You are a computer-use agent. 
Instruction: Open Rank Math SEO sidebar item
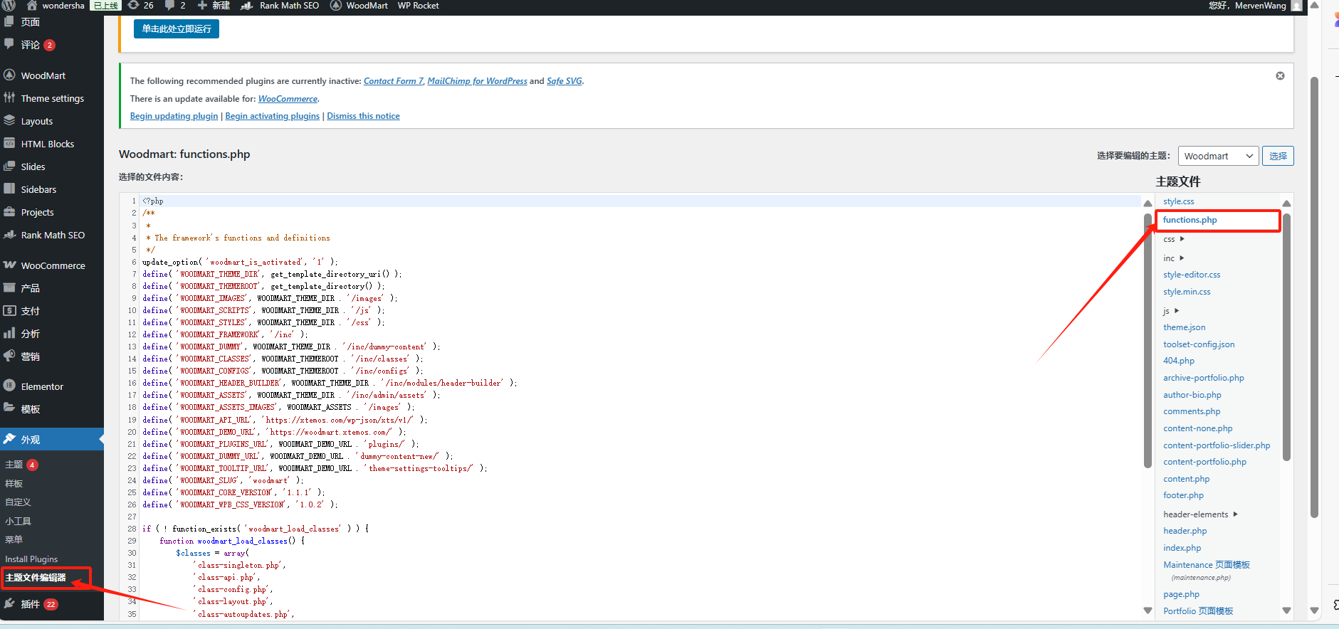point(53,235)
